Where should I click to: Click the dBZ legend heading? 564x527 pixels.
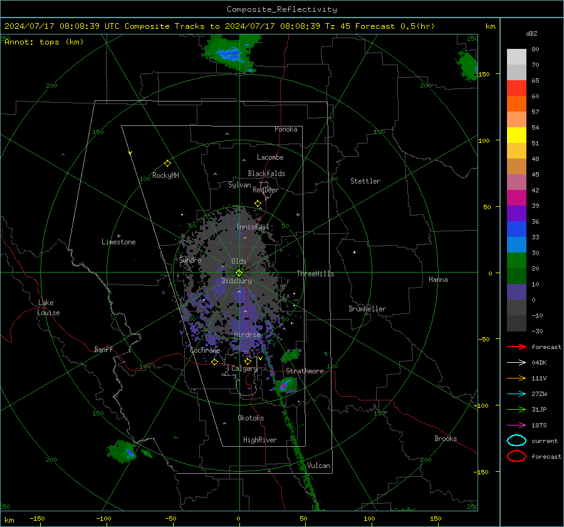[531, 33]
